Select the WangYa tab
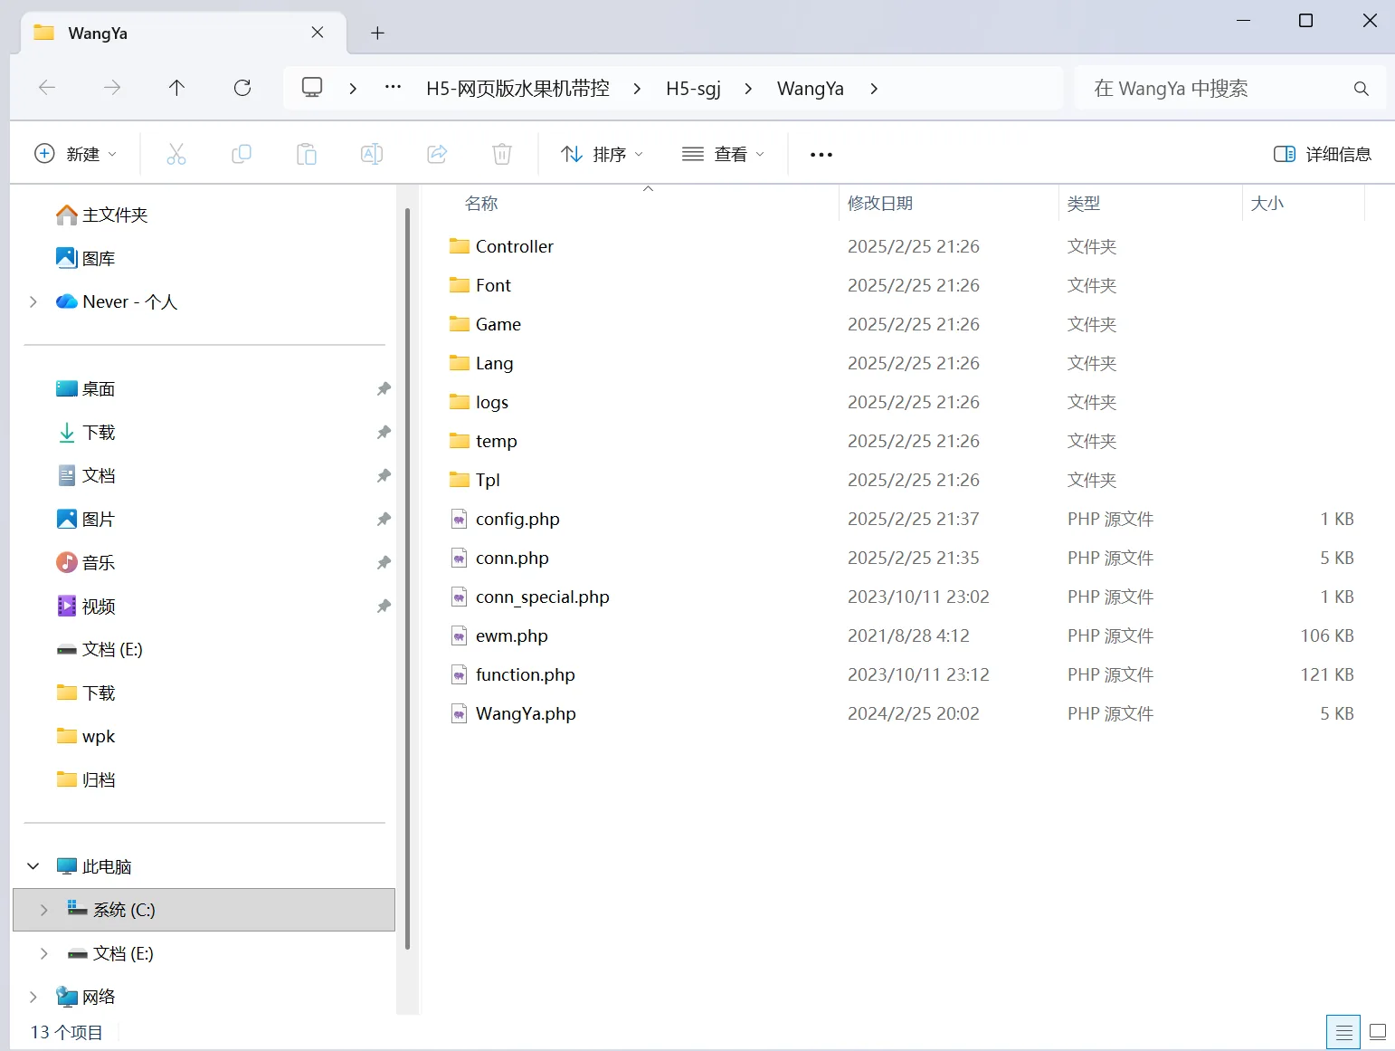1395x1051 pixels. (x=183, y=33)
